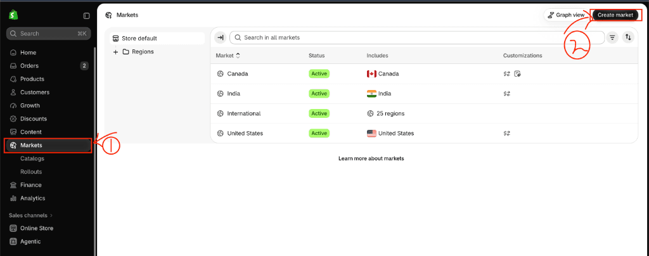Click the Growth gauge icon

point(13,105)
